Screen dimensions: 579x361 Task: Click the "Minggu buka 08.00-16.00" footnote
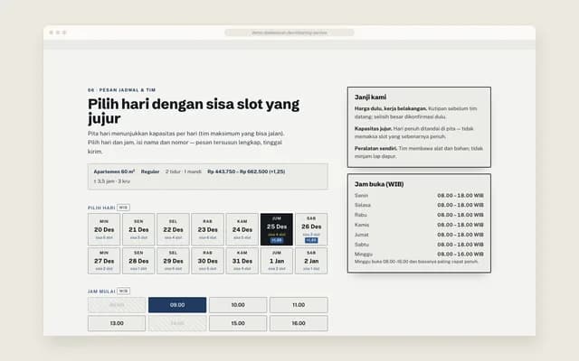click(416, 262)
